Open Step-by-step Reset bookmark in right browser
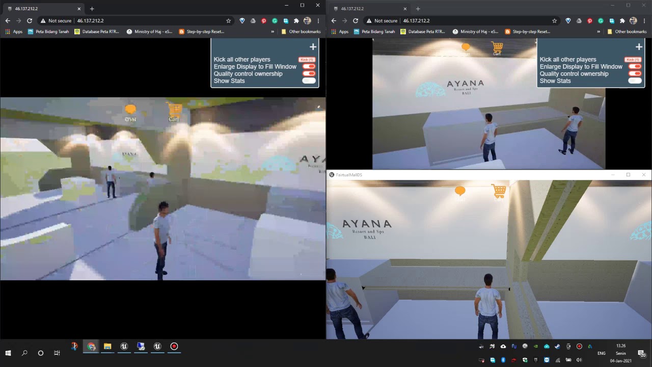 527,32
